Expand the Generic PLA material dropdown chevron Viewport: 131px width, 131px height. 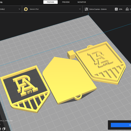[80, 9]
